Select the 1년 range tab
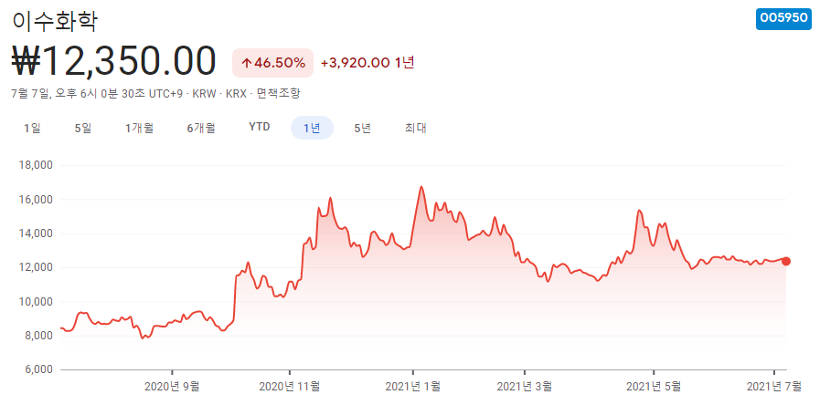This screenshot has height=405, width=820. [312, 128]
